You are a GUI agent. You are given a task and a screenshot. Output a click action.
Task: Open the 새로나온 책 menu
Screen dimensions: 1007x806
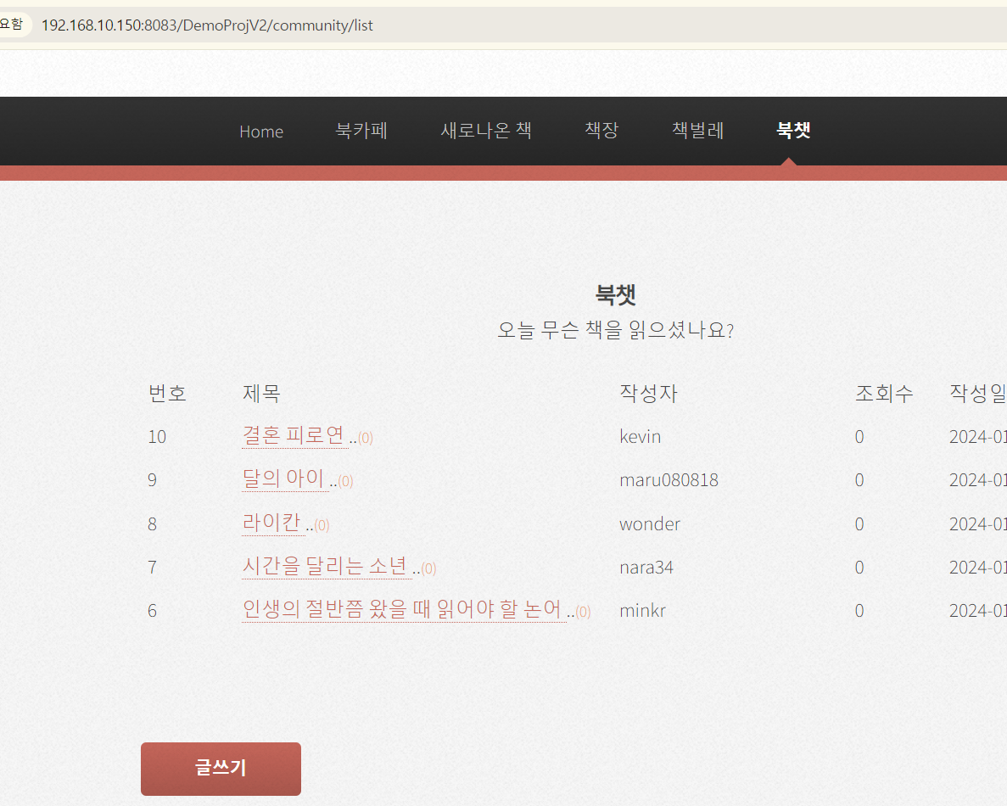click(486, 131)
